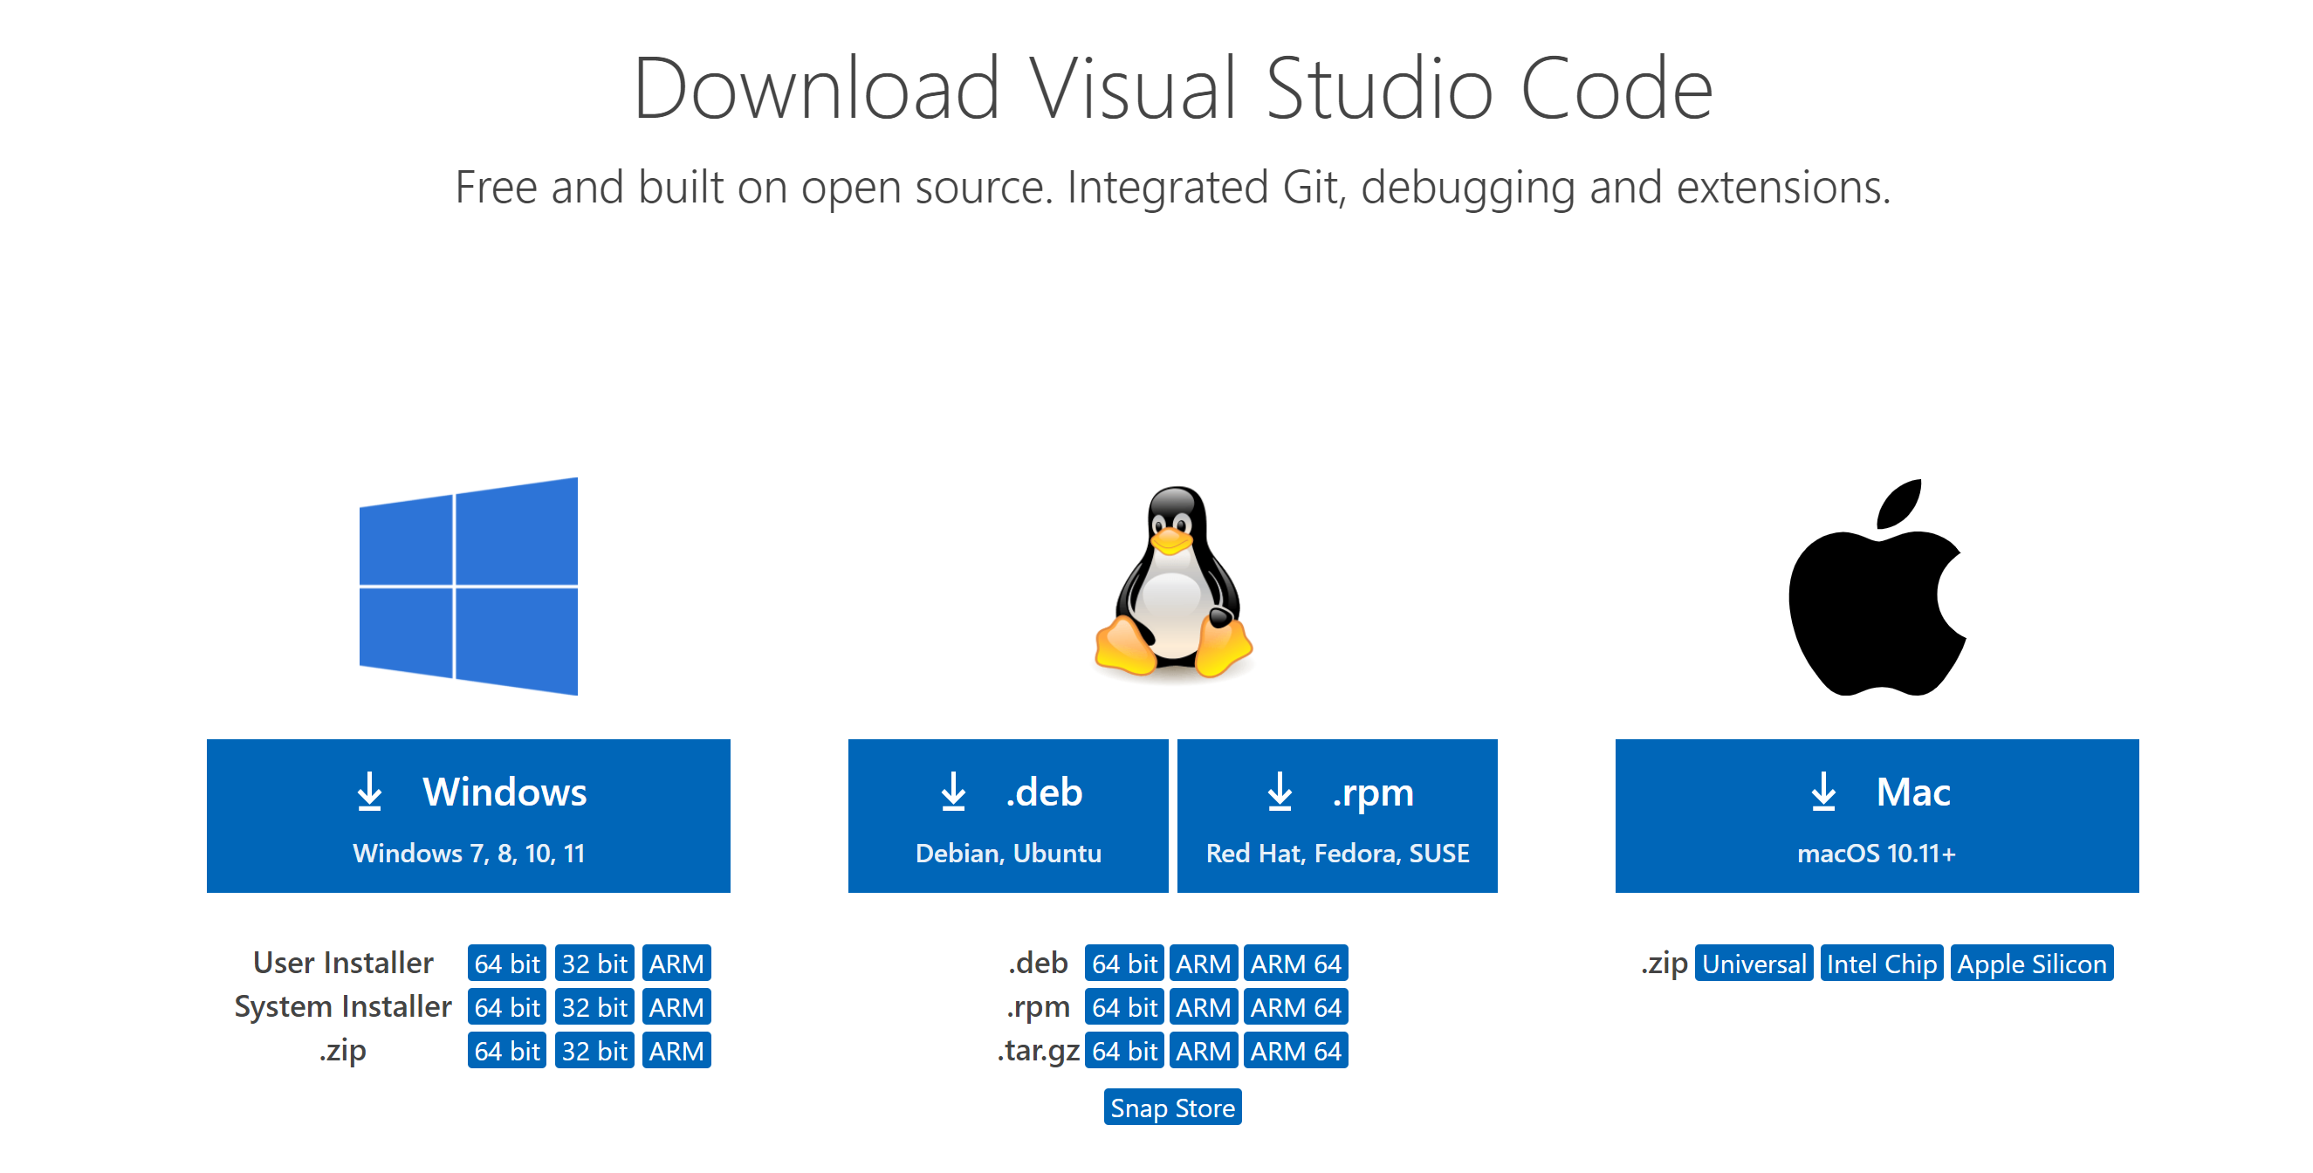Select User Installer 64 bit link
The height and width of the screenshot is (1173, 2313).
click(x=506, y=964)
